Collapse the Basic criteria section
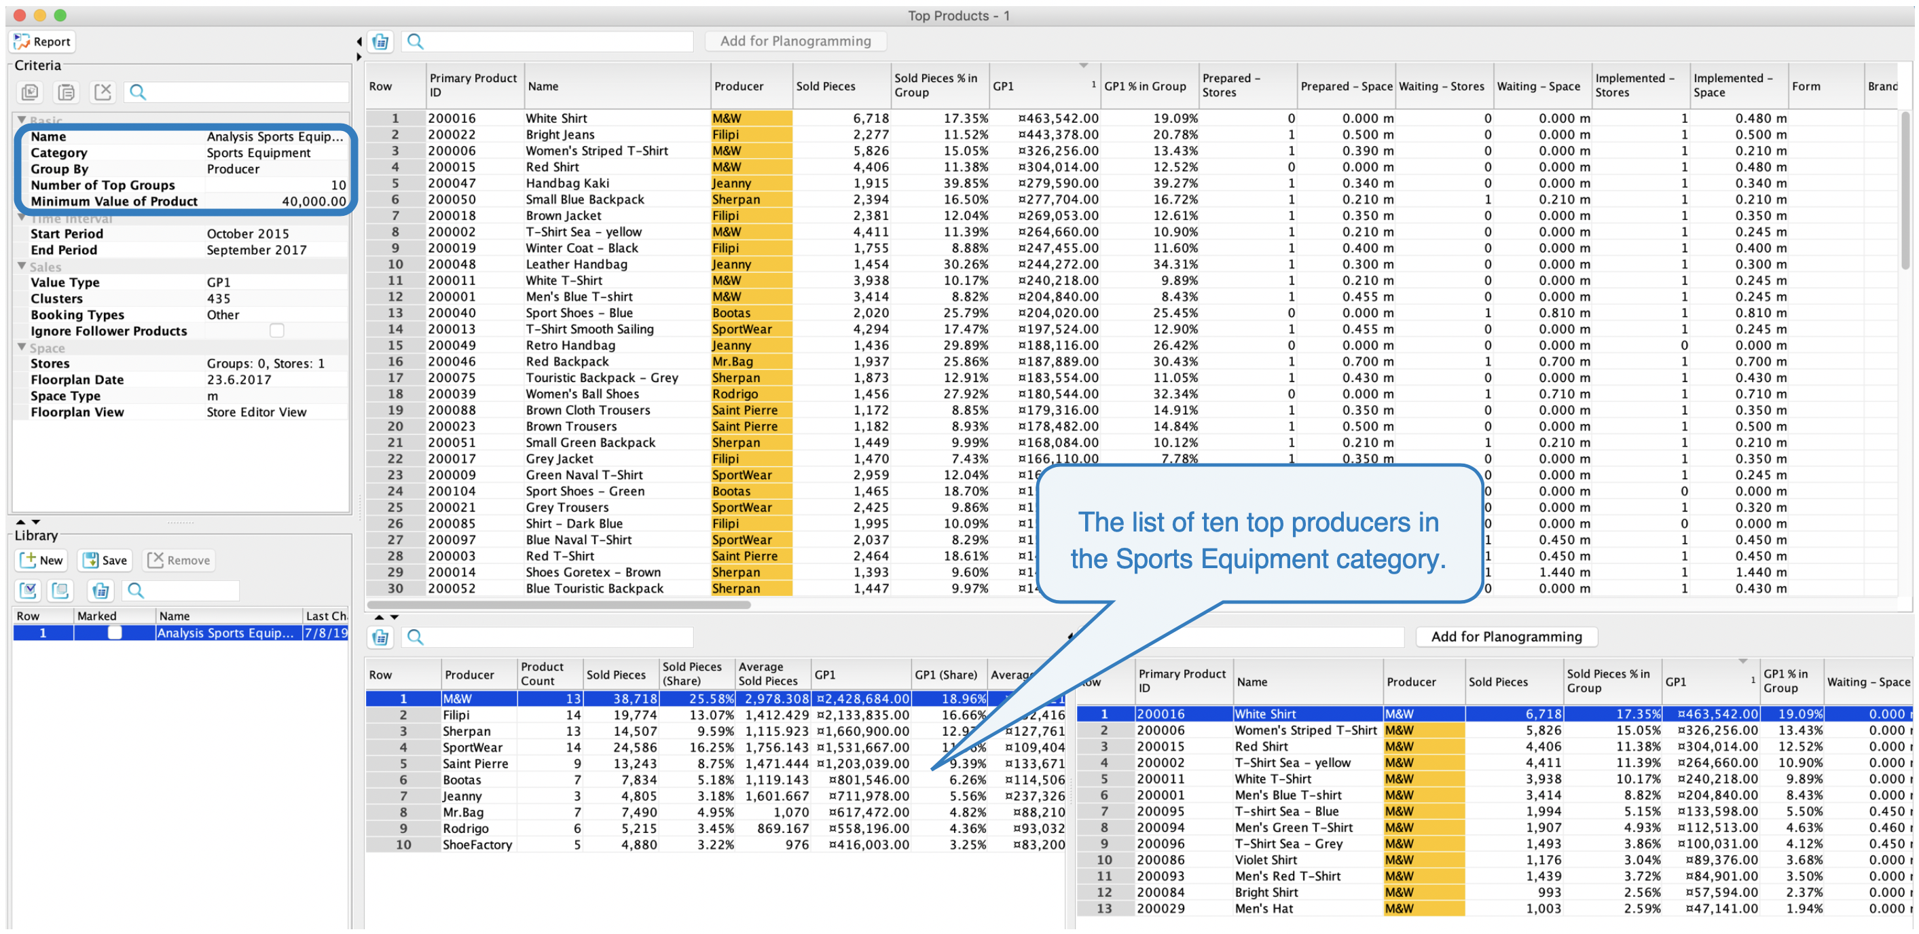The height and width of the screenshot is (934, 1919). click(x=22, y=120)
